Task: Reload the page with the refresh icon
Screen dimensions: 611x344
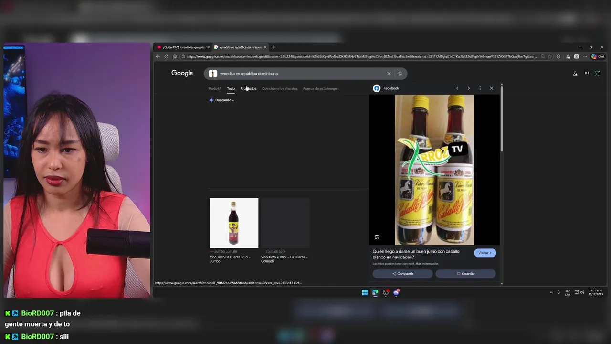Action: [x=166, y=56]
